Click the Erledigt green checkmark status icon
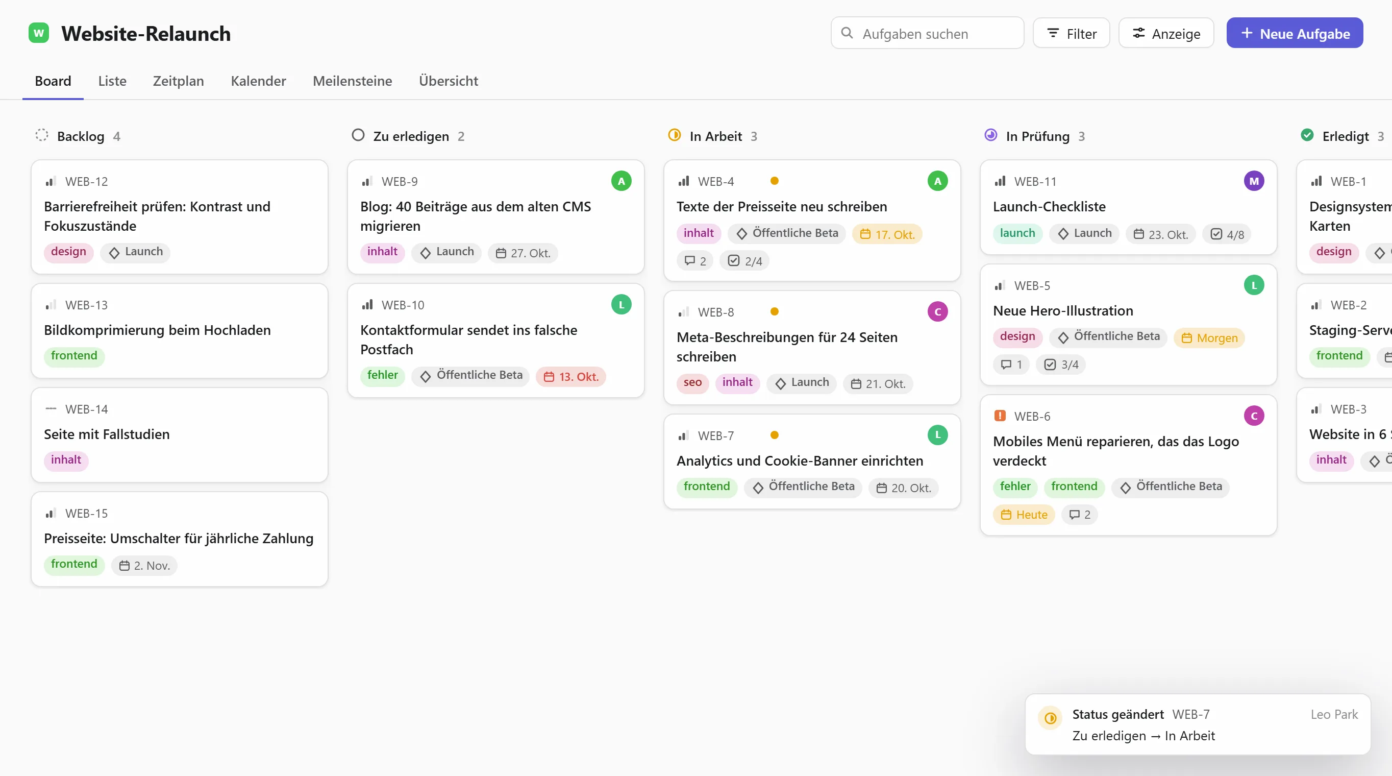The width and height of the screenshot is (1392, 776). [1307, 135]
